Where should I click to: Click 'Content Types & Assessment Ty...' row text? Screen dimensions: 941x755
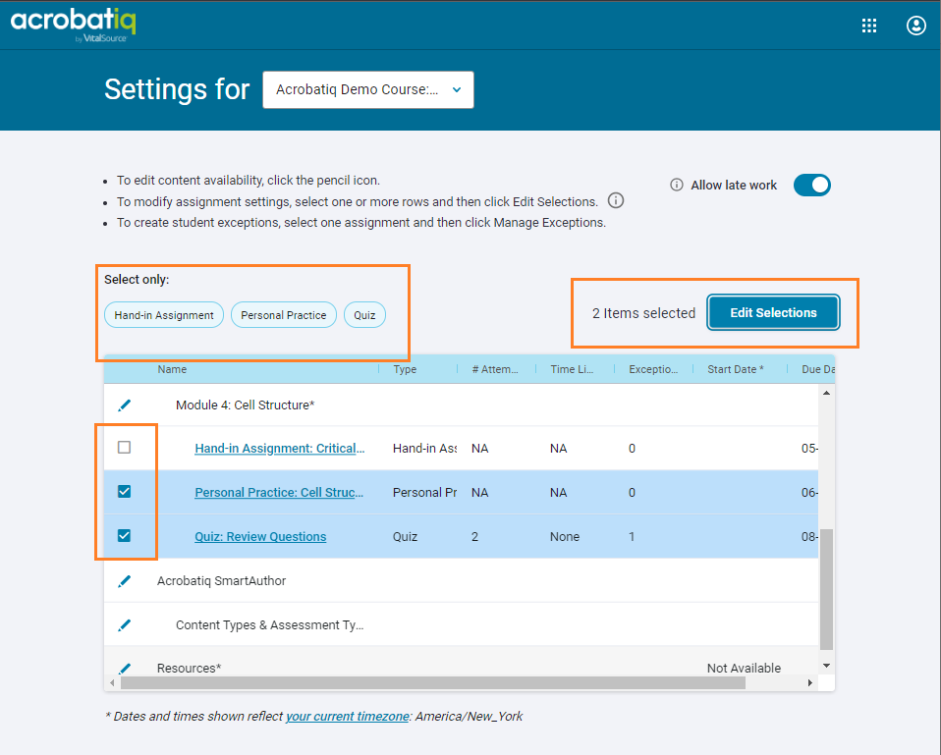pos(269,624)
